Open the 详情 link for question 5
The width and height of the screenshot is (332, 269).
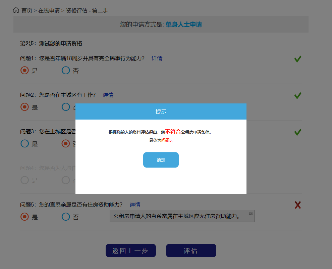[x=134, y=205]
